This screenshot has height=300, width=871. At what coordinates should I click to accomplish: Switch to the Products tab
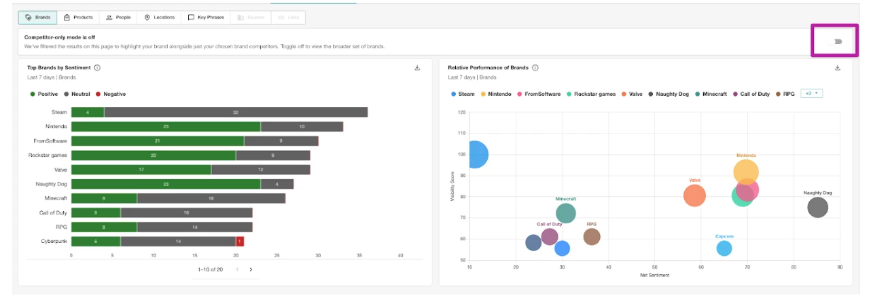coord(77,17)
